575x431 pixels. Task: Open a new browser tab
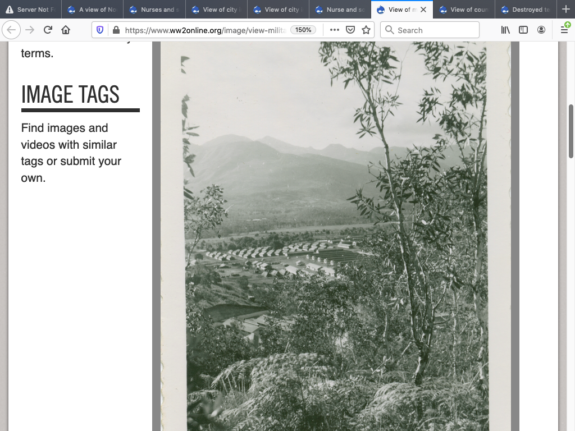[x=565, y=10]
